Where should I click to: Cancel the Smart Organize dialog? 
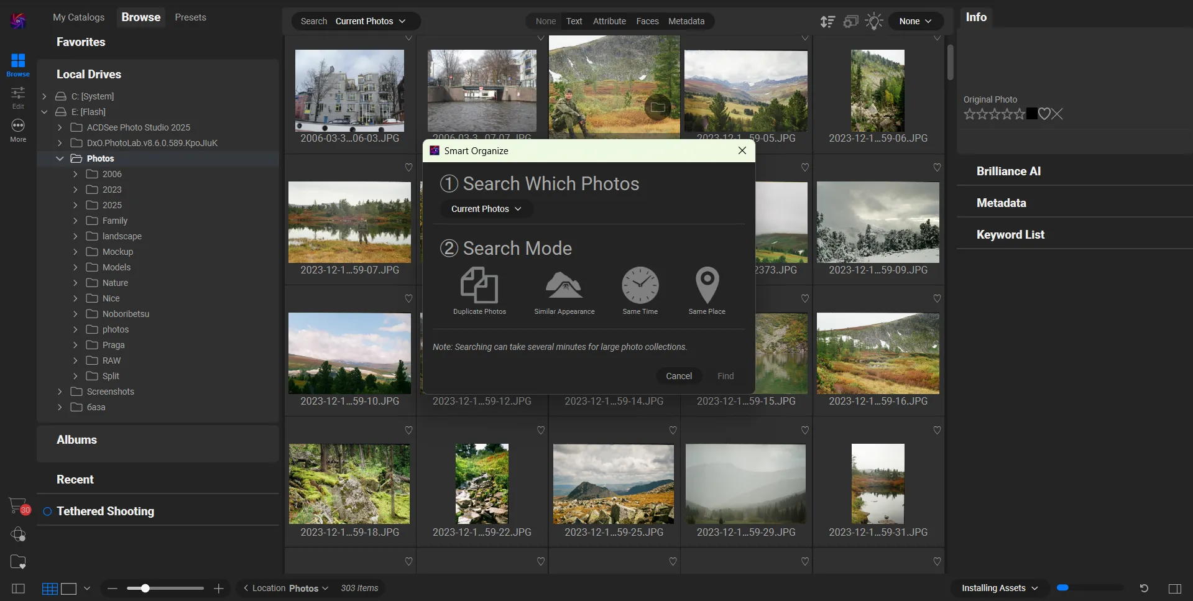pos(678,376)
